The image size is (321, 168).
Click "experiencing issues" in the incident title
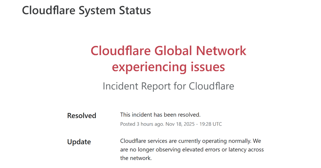tap(168, 67)
